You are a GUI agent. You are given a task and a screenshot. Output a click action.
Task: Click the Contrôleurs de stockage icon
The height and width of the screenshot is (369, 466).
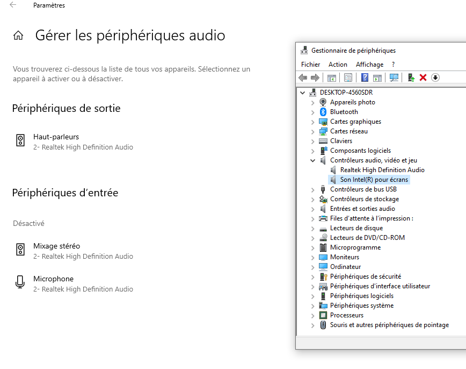coord(323,199)
